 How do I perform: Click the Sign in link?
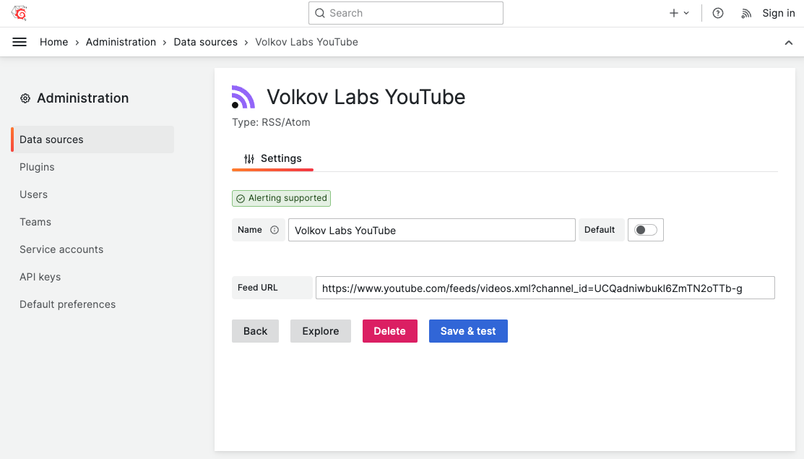coord(778,12)
